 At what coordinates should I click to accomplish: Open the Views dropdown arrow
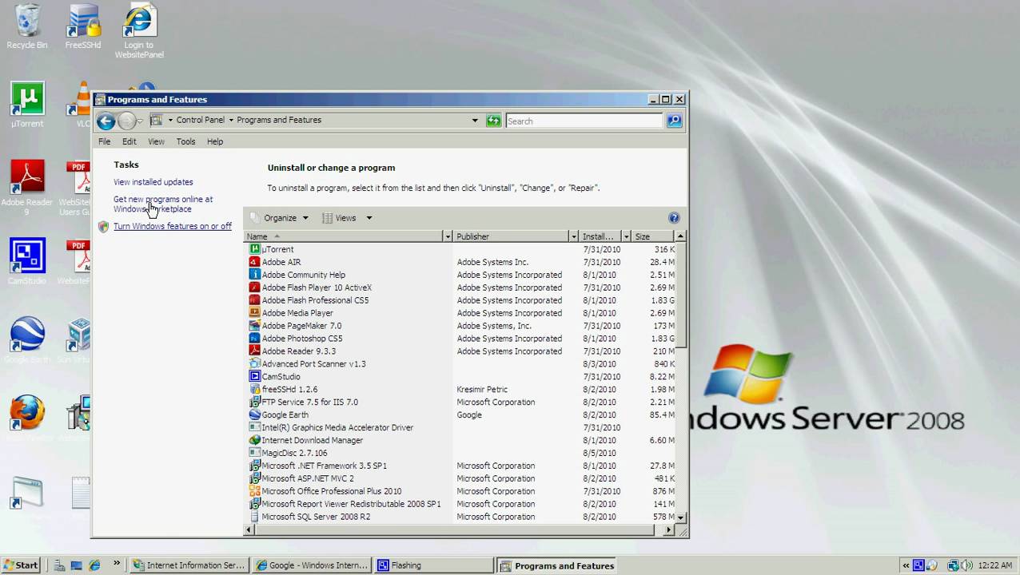click(x=369, y=218)
